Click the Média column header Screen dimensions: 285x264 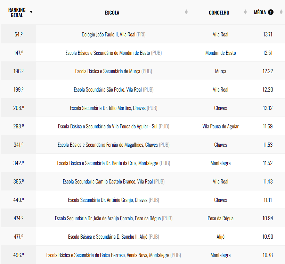[x=260, y=12]
